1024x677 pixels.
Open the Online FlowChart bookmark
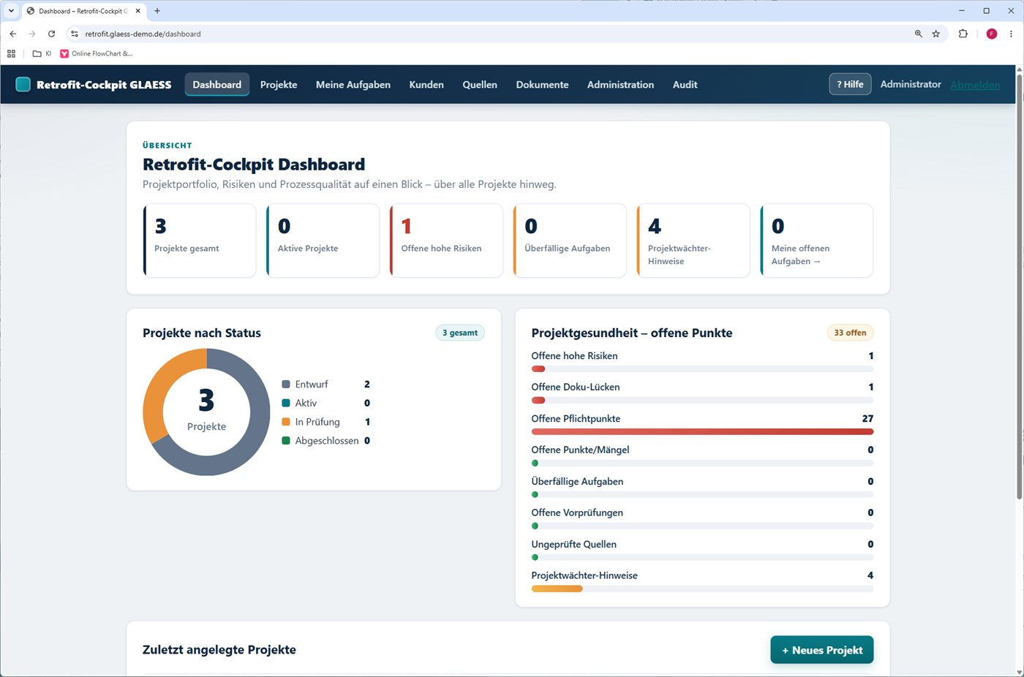click(97, 53)
